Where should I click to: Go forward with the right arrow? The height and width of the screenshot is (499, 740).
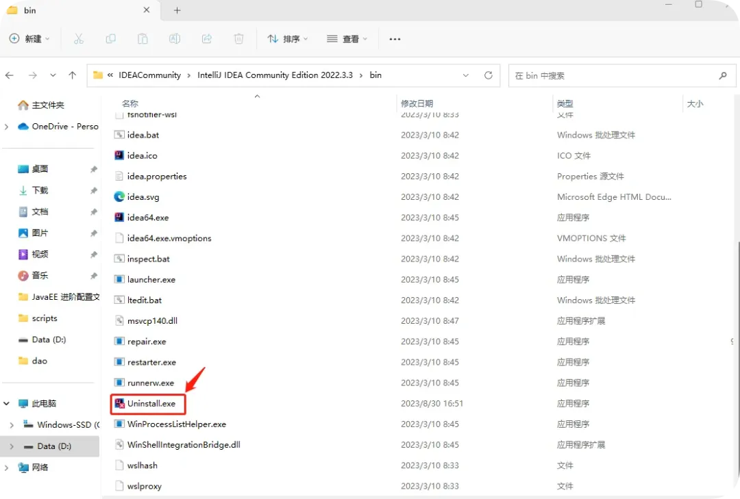click(33, 75)
